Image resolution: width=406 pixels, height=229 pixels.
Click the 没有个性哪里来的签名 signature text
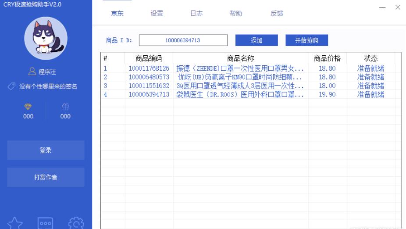48,86
